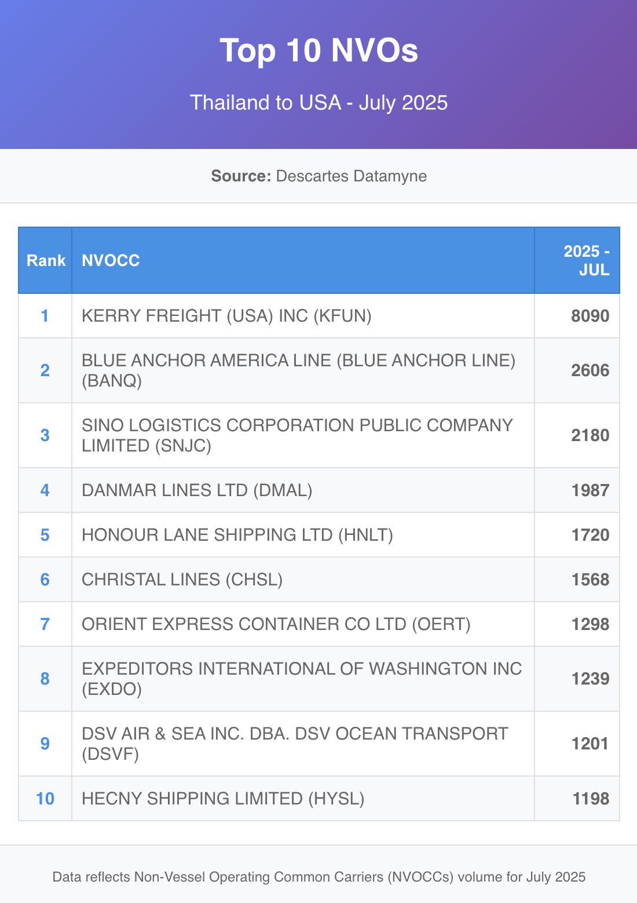637x903 pixels.
Task: Select Danmar Lines Ltd (DMAL) row
Action: (197, 490)
